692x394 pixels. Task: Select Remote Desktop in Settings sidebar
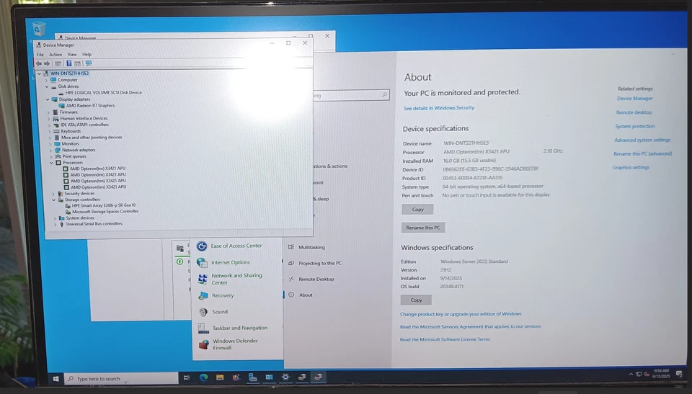pyautogui.click(x=311, y=279)
